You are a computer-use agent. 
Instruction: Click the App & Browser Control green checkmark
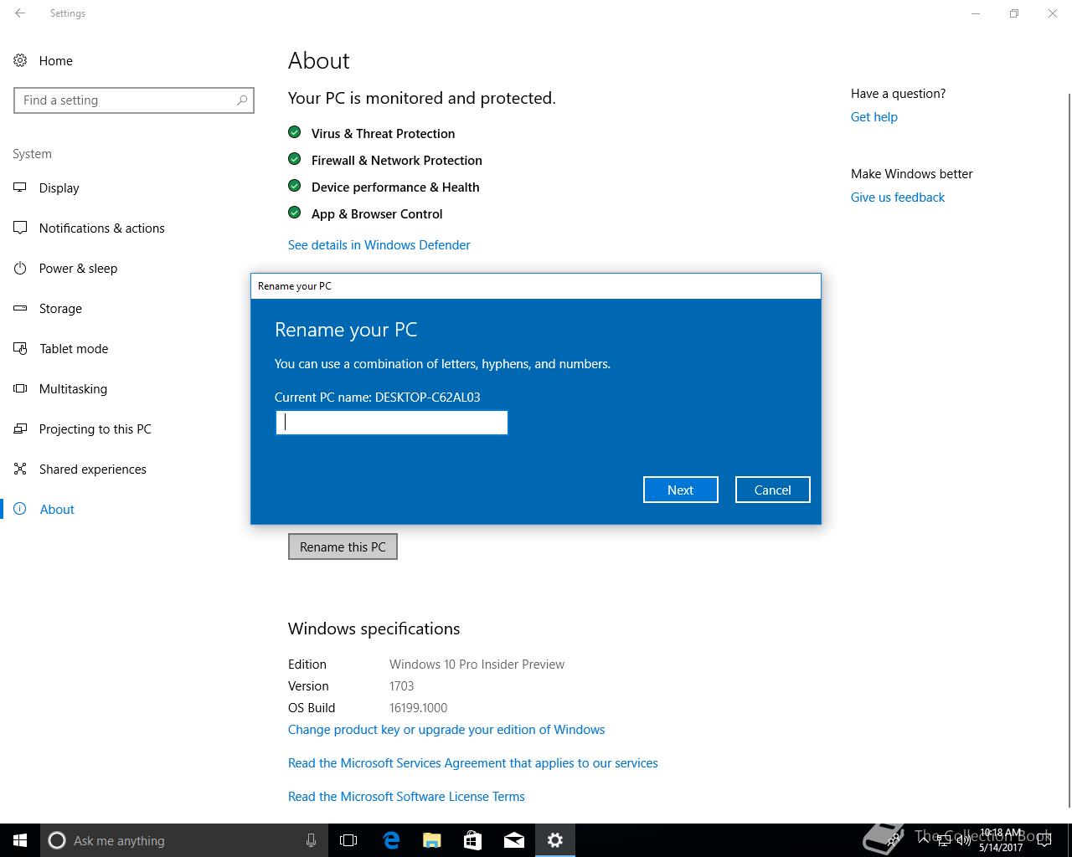pos(294,213)
